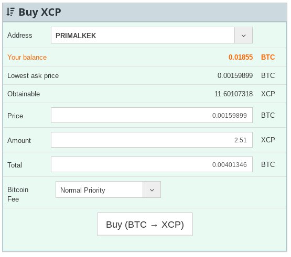This screenshot has height=257, width=291.
Task: Click the Lowest ask price label
Action: pos(33,76)
